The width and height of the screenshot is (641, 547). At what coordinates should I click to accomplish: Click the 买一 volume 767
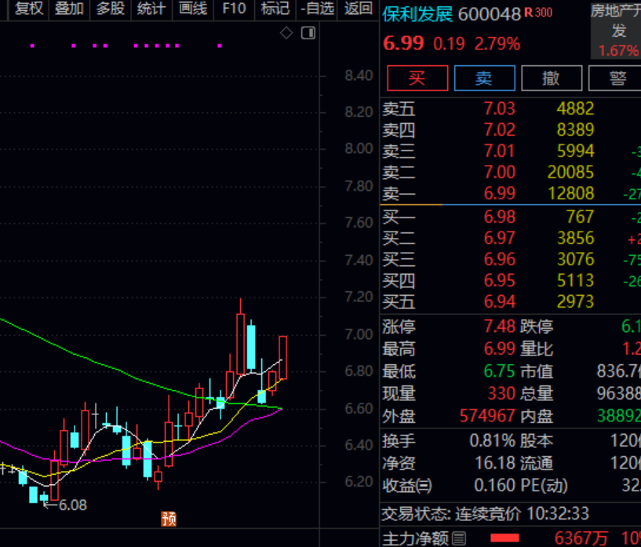pyautogui.click(x=580, y=217)
